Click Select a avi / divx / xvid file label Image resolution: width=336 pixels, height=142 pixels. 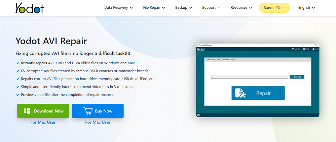pyautogui.click(x=221, y=60)
